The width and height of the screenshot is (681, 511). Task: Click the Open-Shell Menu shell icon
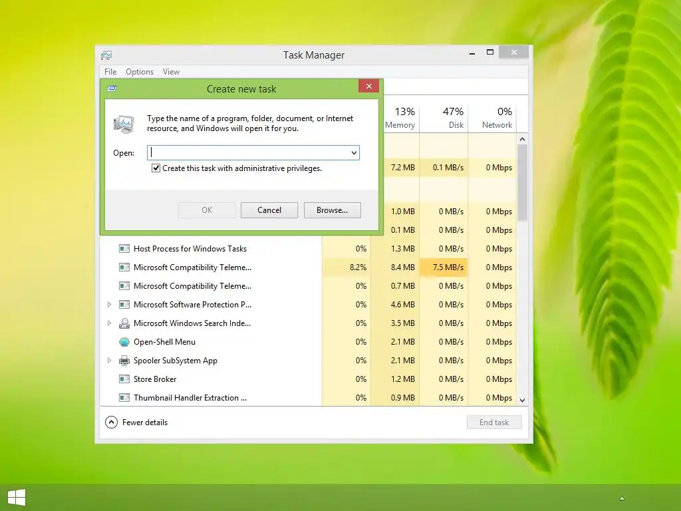point(124,342)
